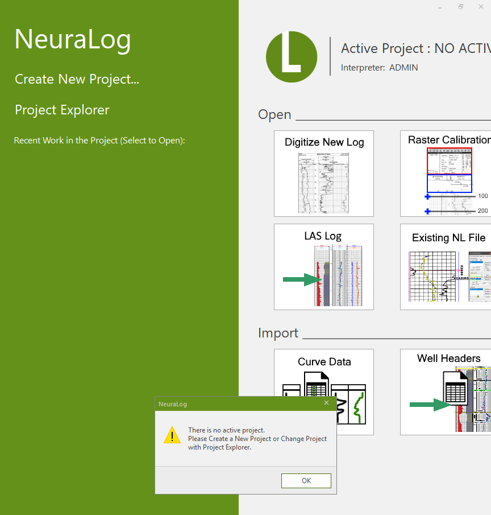
Task: Click the Interpreter: ADMIN label
Action: click(380, 68)
